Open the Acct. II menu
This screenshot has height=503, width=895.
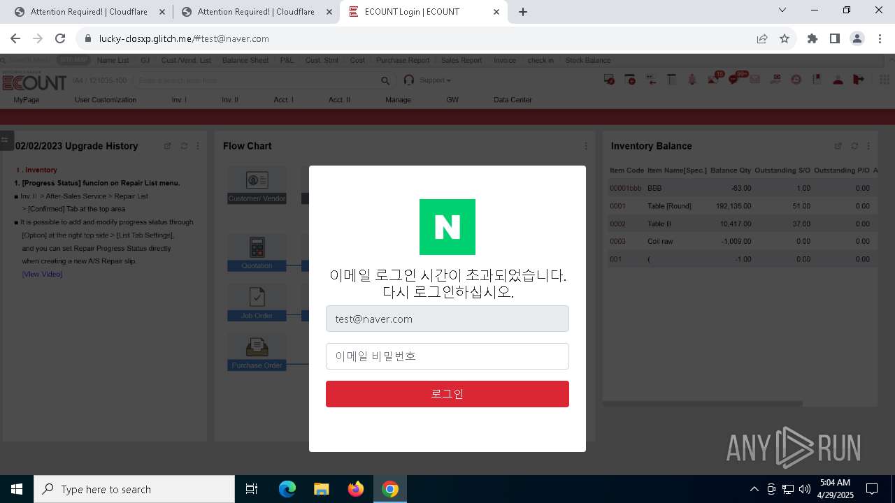click(x=339, y=100)
